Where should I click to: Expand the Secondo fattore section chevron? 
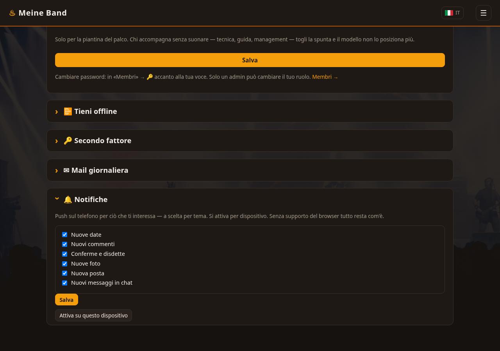[57, 141]
